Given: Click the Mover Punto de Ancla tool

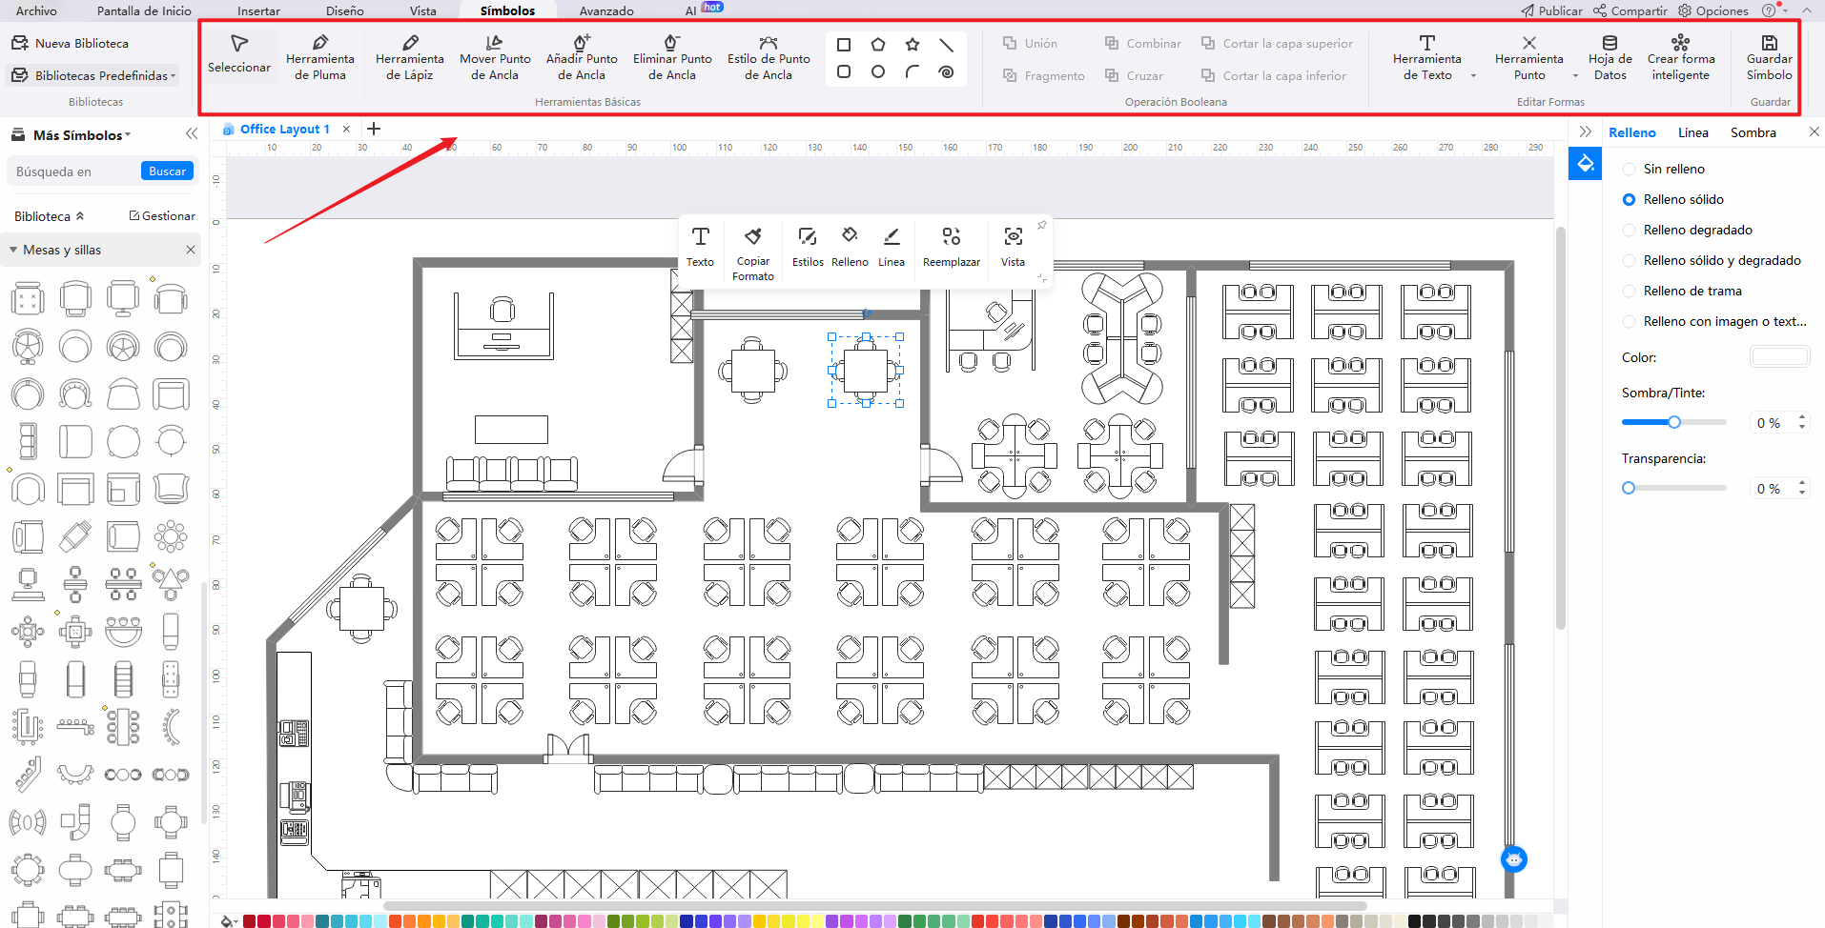Looking at the screenshot, I should [495, 57].
